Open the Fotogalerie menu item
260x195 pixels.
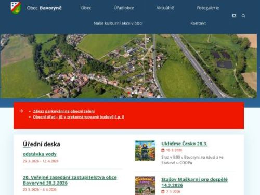pyautogui.click(x=208, y=8)
